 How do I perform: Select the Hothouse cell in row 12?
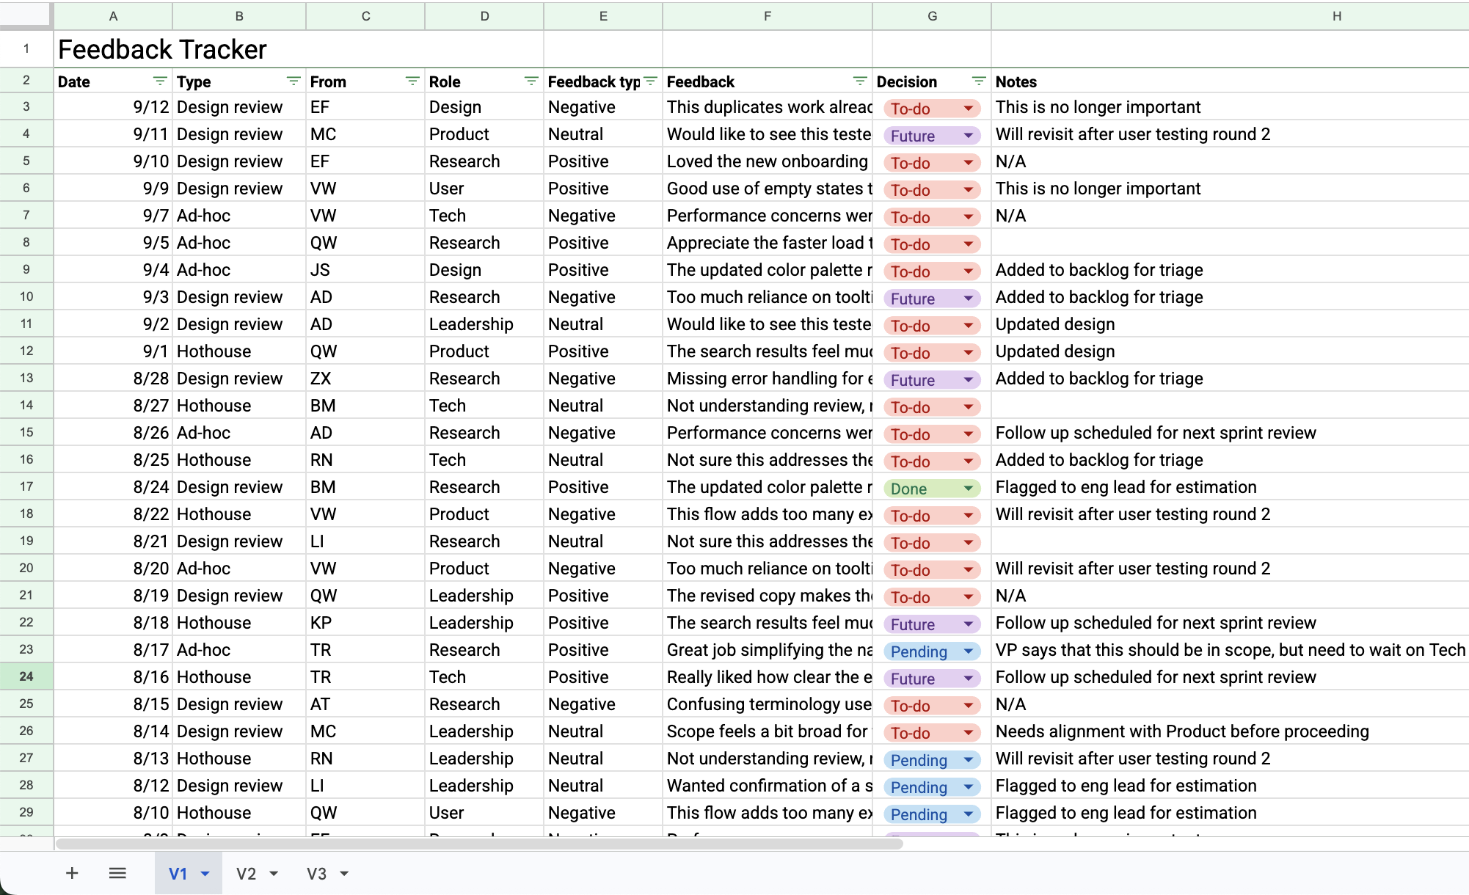point(239,351)
